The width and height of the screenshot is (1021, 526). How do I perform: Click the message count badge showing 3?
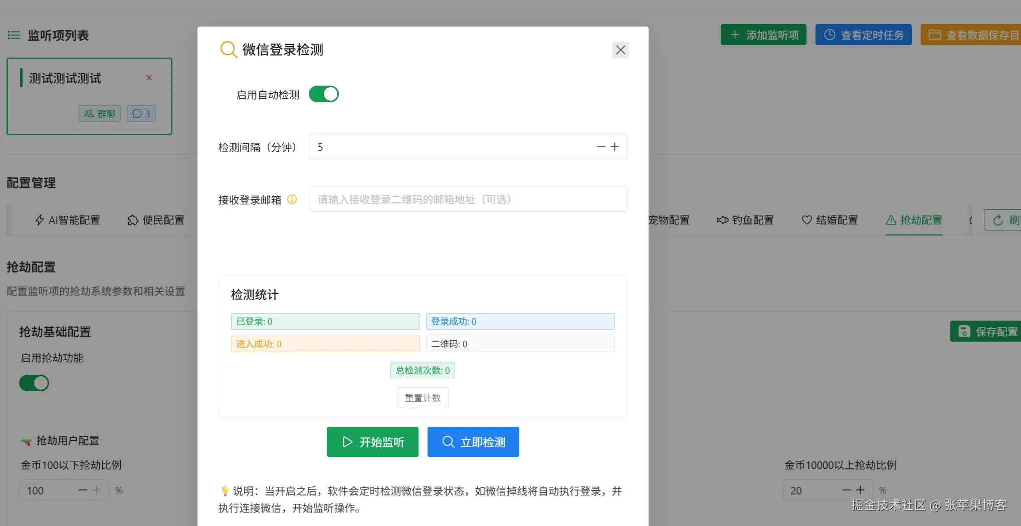[141, 114]
